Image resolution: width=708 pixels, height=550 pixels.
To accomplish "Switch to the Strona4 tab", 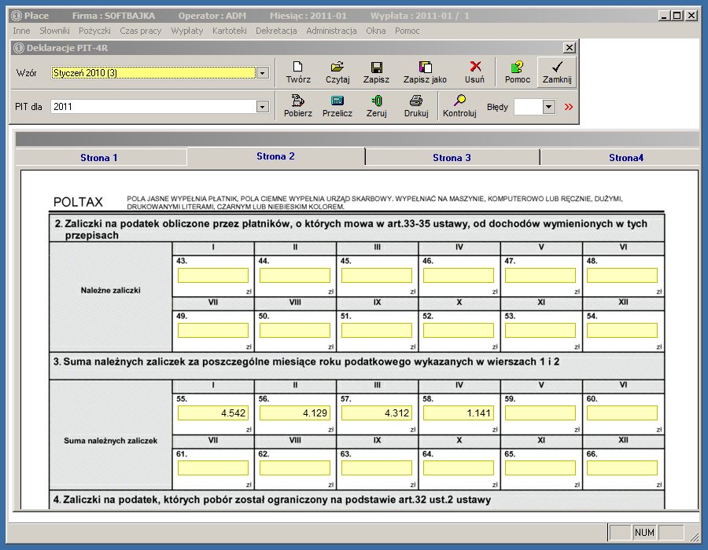I will point(626,158).
